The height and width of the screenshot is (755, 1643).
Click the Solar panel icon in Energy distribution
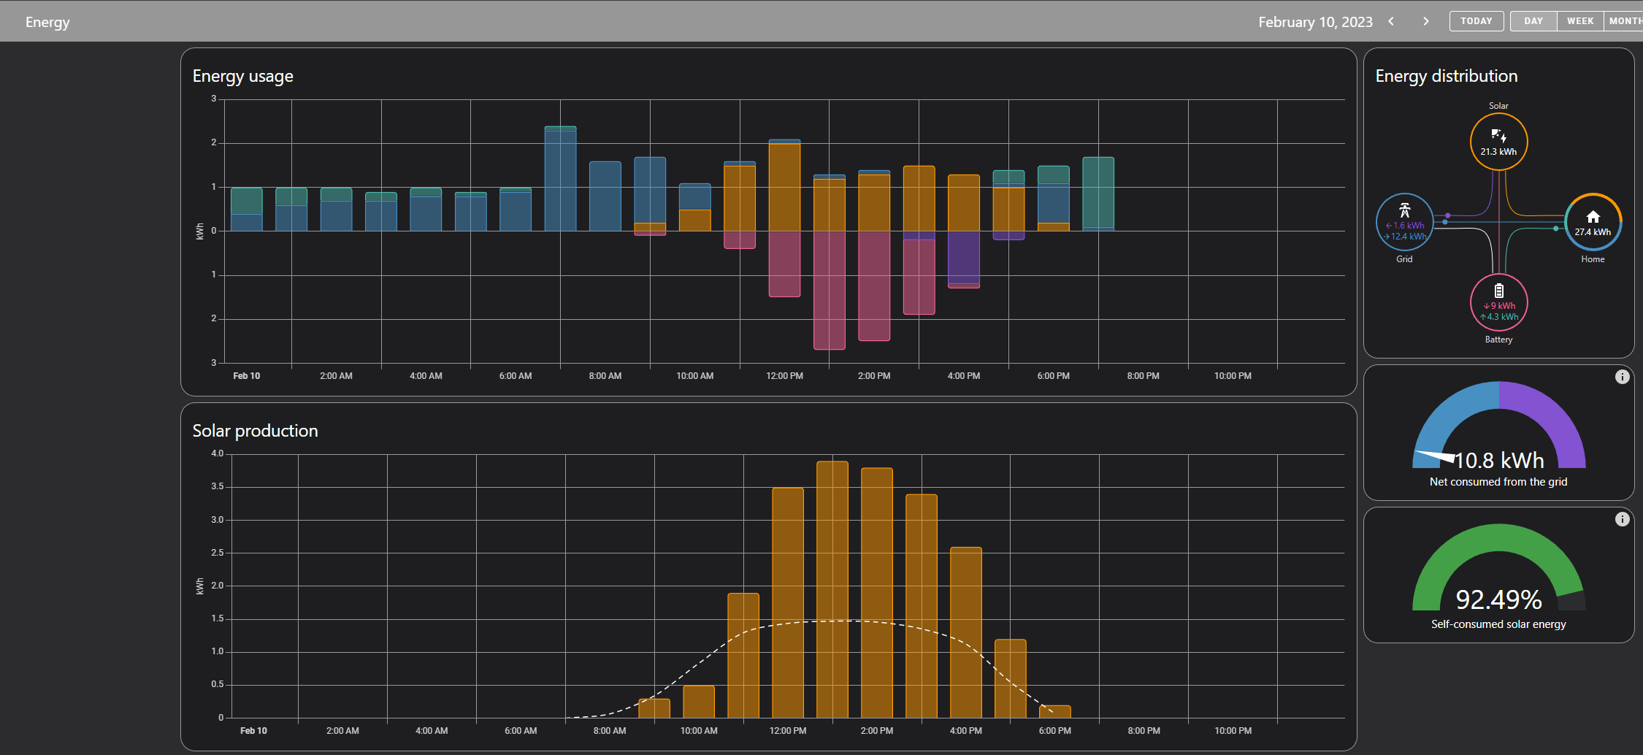pyautogui.click(x=1498, y=135)
